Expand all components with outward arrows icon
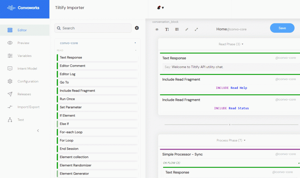300x178 pixels. coord(196,30)
